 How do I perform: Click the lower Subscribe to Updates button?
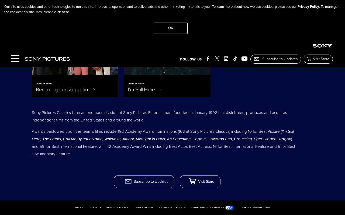(x=144, y=182)
